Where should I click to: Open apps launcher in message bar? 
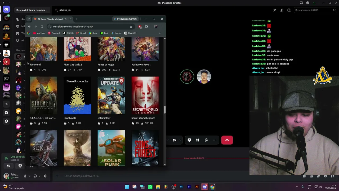click(333, 176)
